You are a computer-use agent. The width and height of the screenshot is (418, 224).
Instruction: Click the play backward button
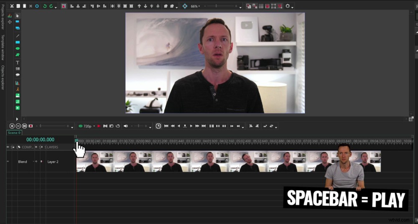pos(178,126)
